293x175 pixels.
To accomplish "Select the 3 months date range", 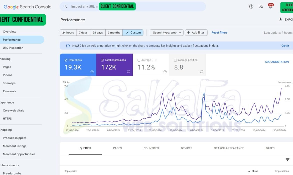I will pyautogui.click(x=114, y=32).
